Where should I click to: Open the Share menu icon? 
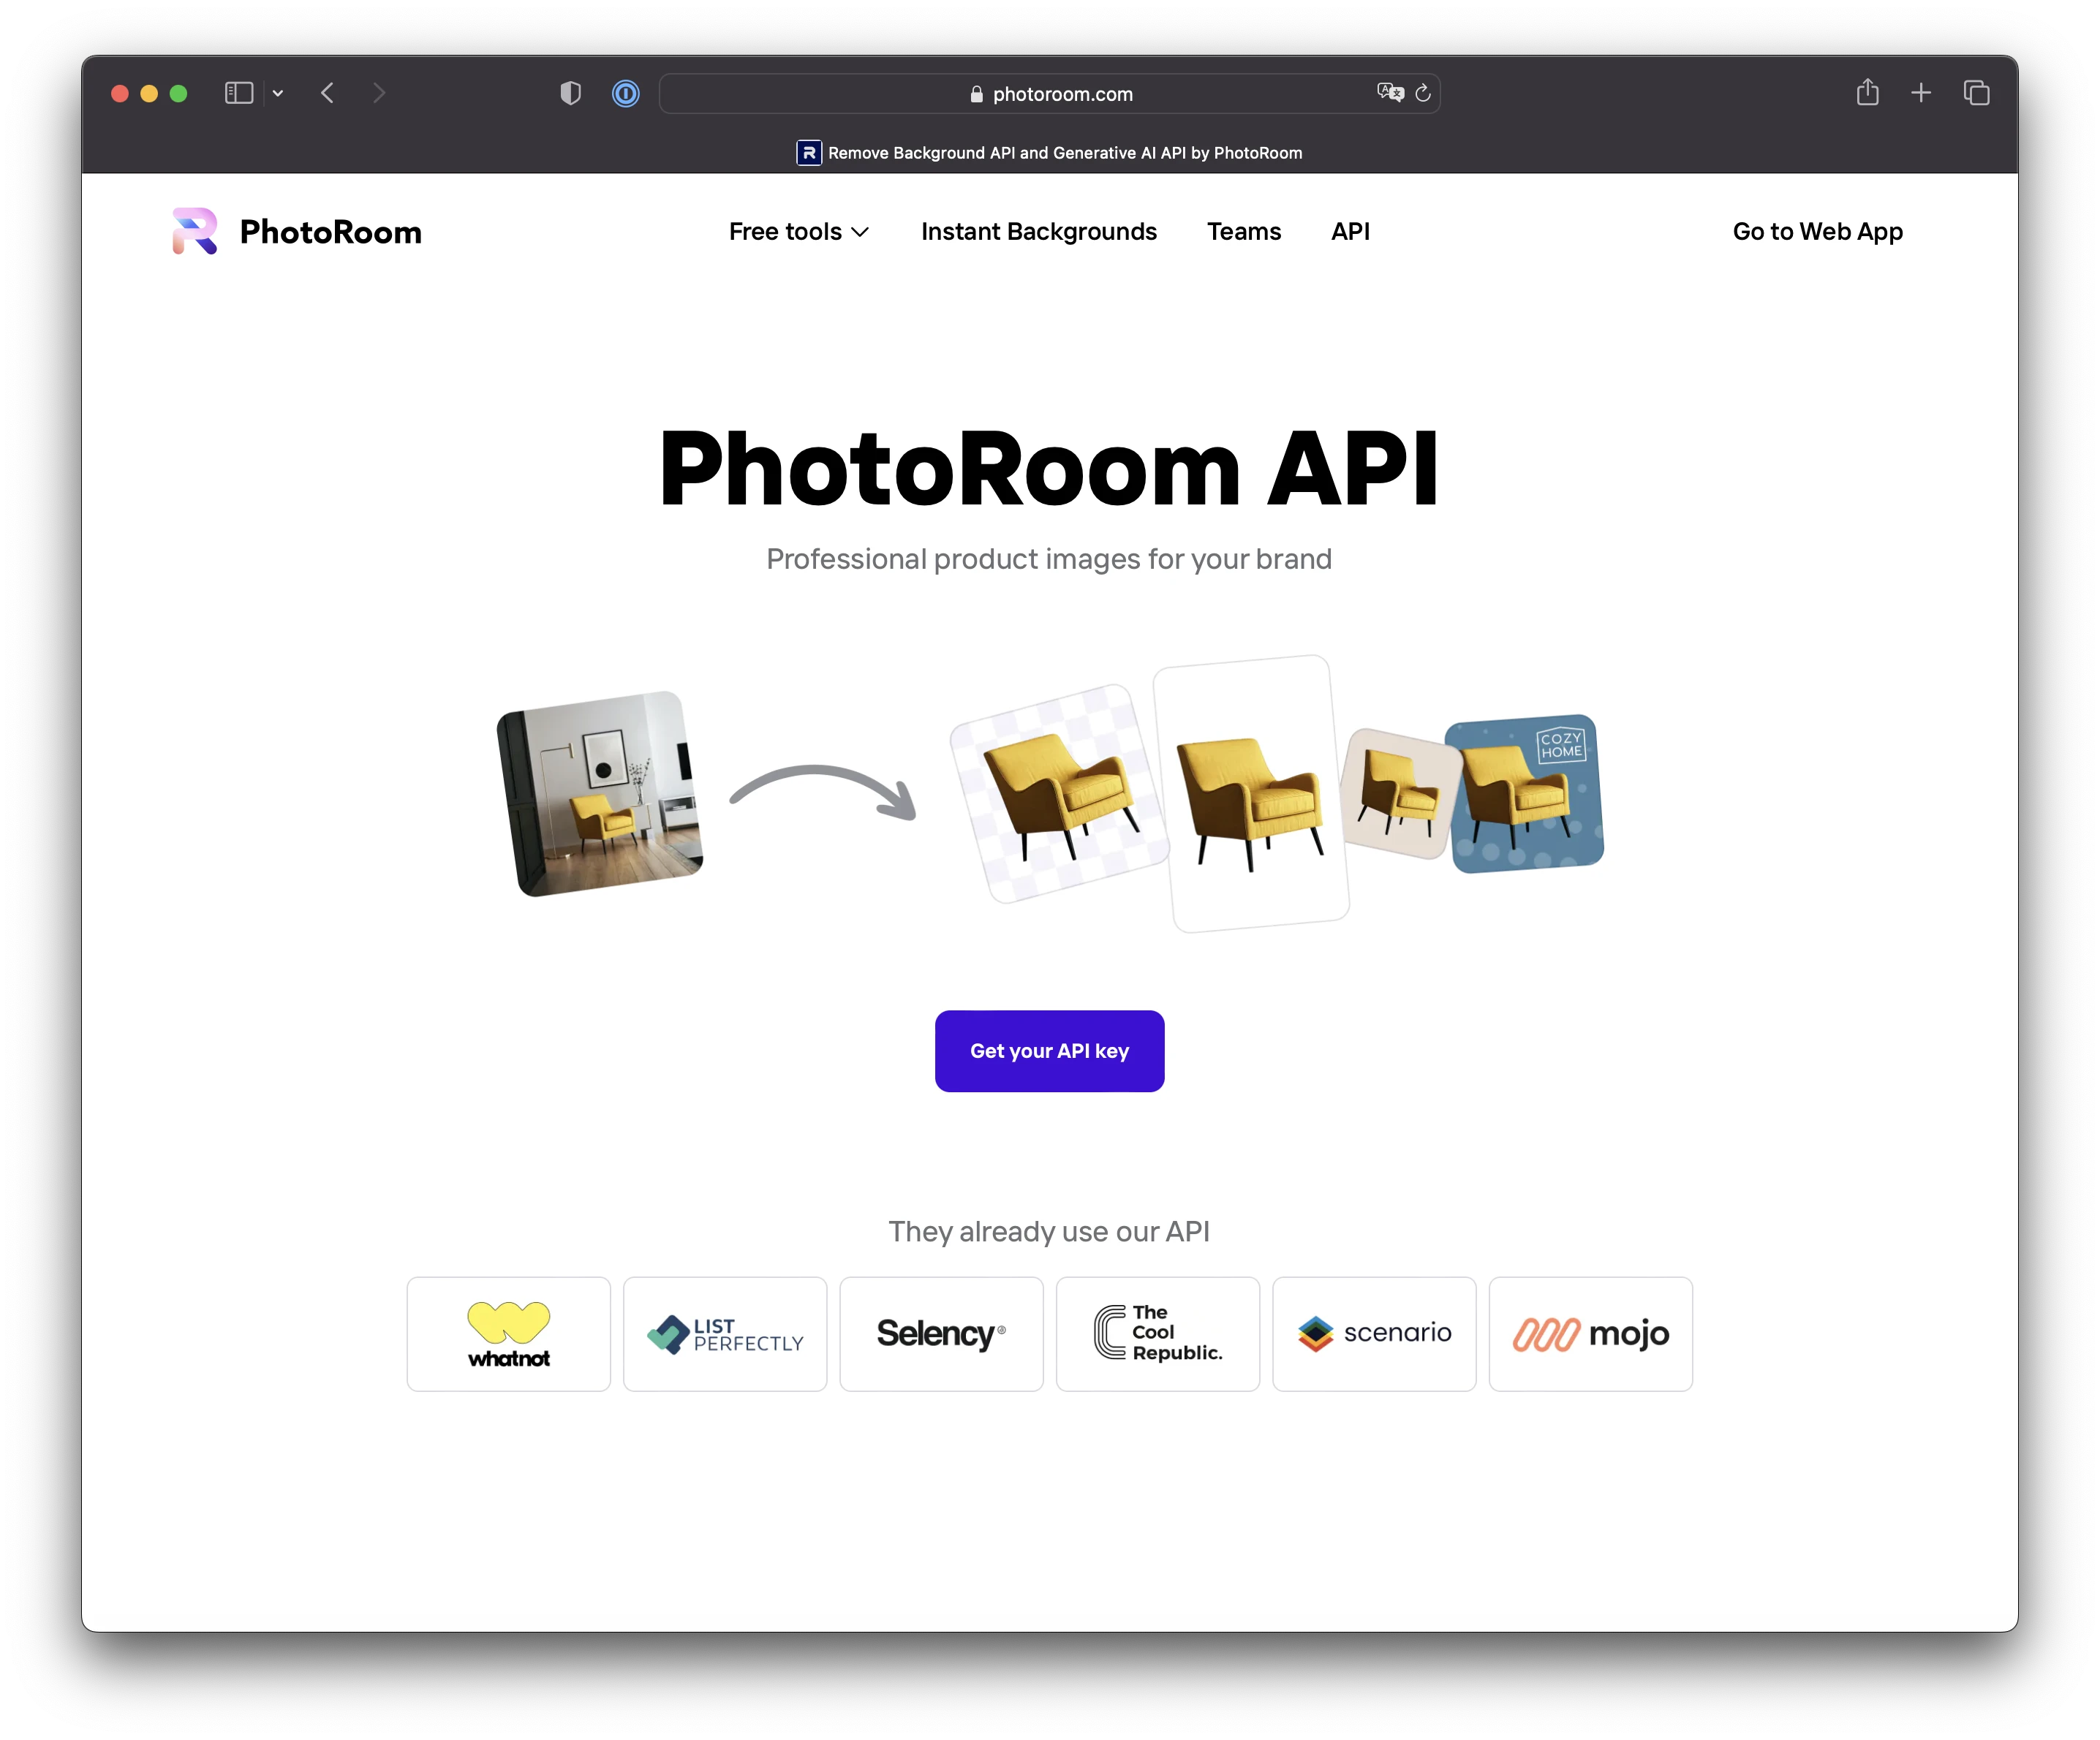[x=1867, y=92]
